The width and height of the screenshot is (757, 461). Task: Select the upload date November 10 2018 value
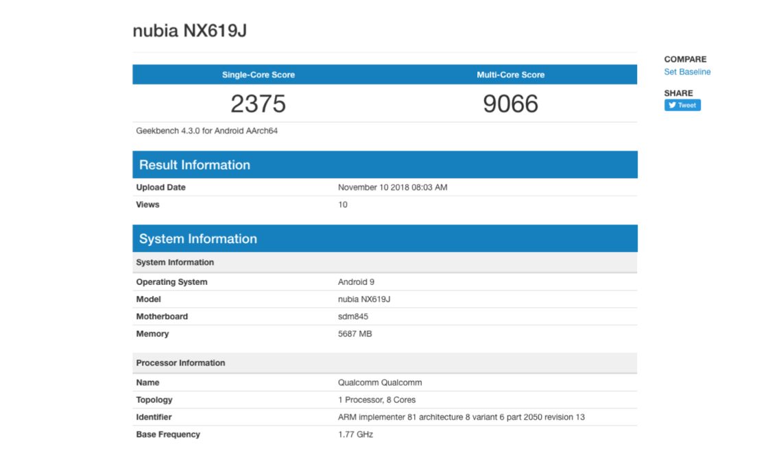(392, 188)
